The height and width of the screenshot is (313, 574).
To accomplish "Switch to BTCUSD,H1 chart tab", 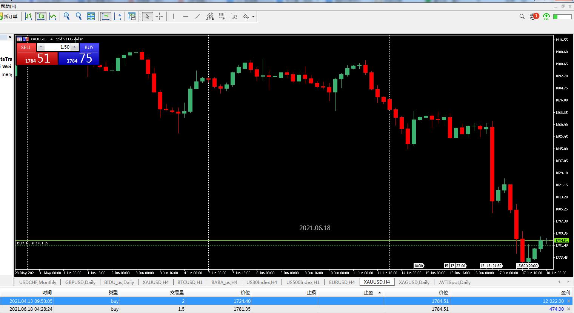I will (x=190, y=282).
